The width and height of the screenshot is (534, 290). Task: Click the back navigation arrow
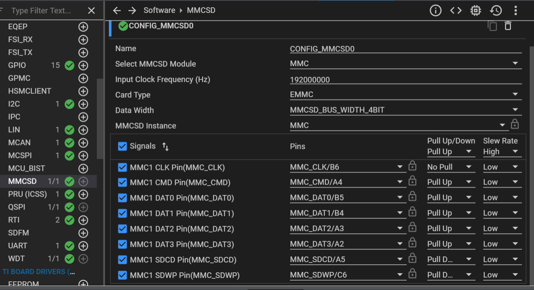[x=117, y=10]
